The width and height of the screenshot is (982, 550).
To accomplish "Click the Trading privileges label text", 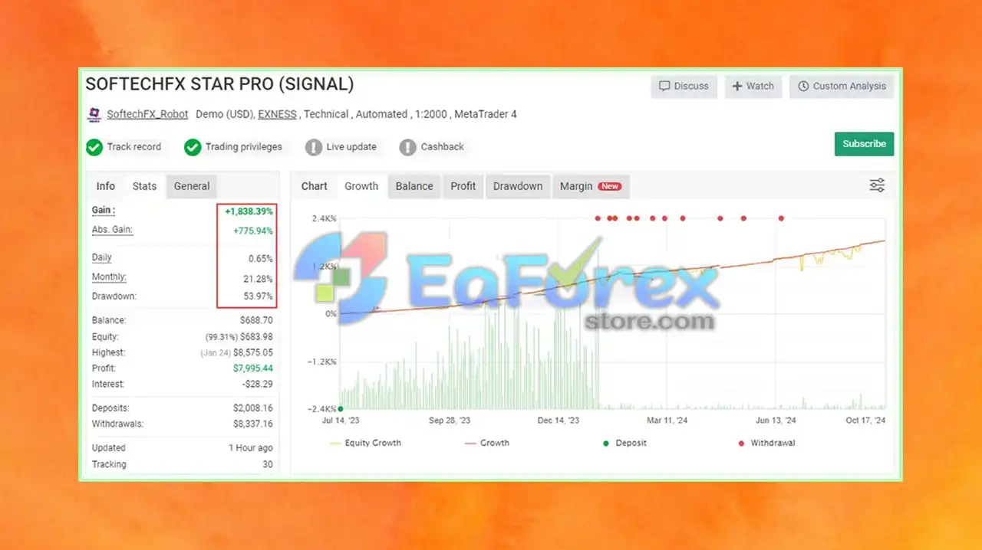I will point(244,147).
